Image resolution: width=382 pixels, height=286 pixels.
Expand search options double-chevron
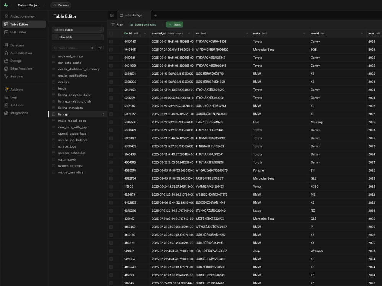92,48
